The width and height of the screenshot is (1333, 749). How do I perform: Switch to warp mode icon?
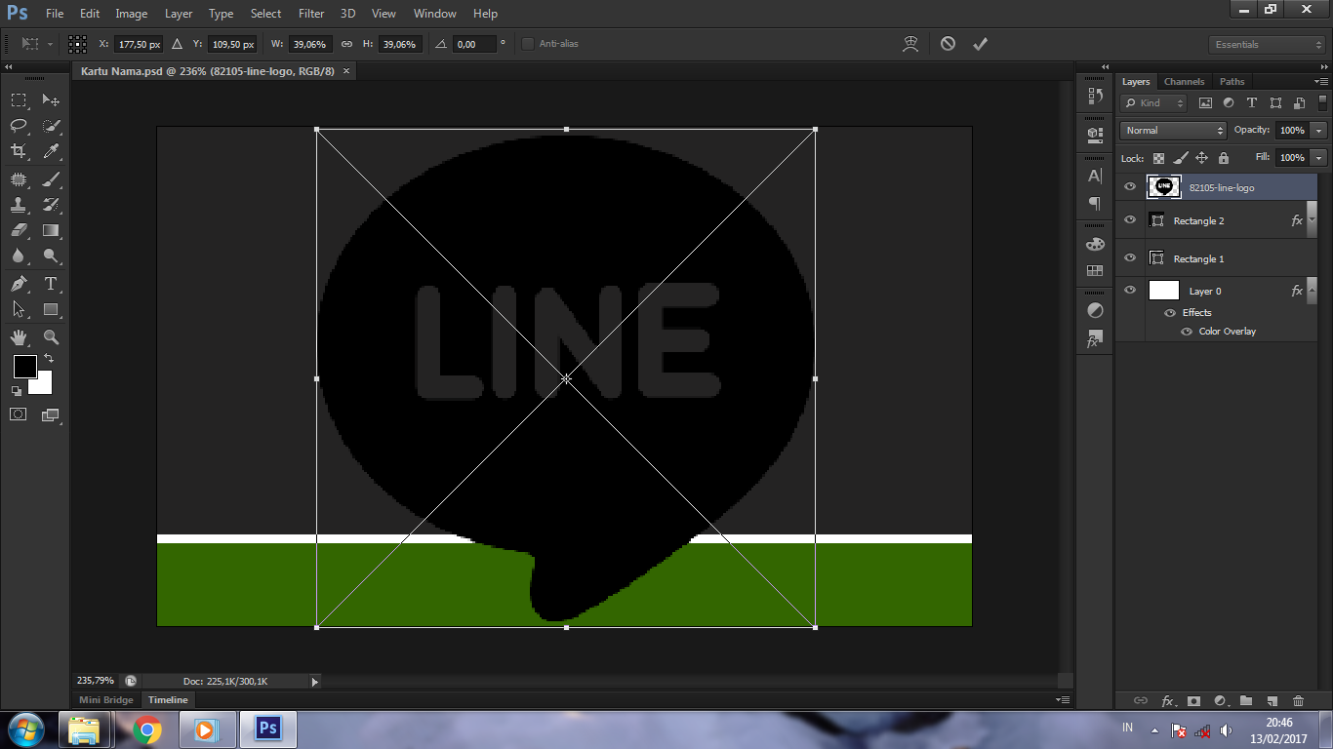click(x=910, y=44)
